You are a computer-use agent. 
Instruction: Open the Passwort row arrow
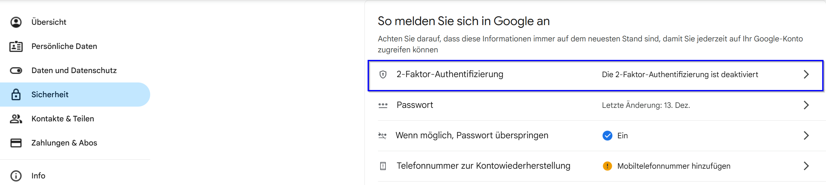(806, 105)
